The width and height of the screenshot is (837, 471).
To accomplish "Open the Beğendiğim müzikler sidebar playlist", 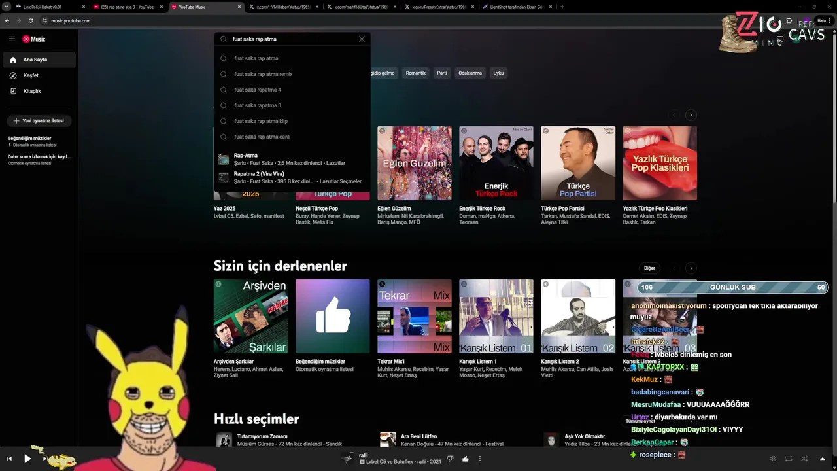I will tap(39, 141).
